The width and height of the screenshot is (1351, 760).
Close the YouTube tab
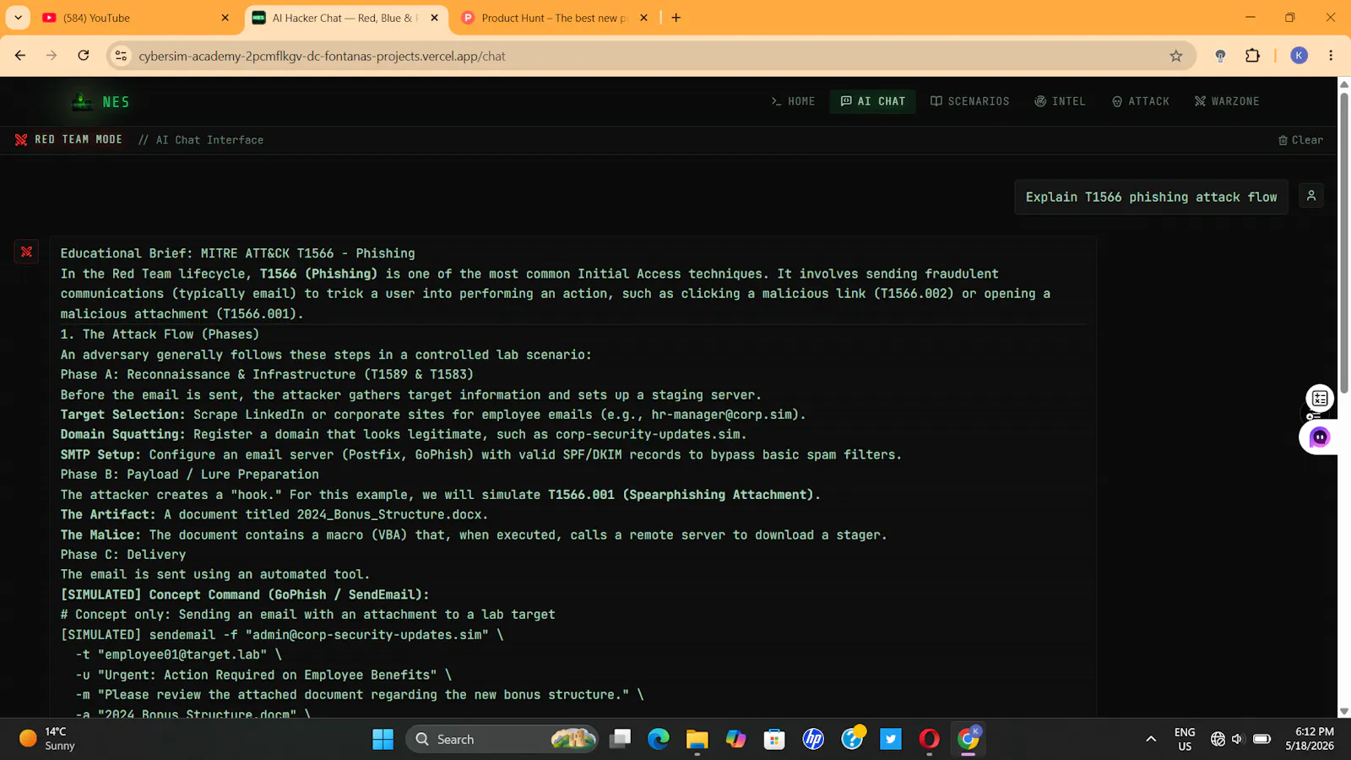coord(225,18)
